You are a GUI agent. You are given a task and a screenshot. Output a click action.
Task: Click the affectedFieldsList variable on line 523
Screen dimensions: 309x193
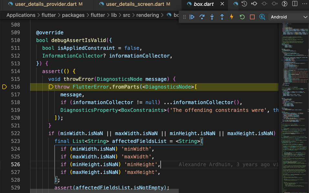pos(139,141)
